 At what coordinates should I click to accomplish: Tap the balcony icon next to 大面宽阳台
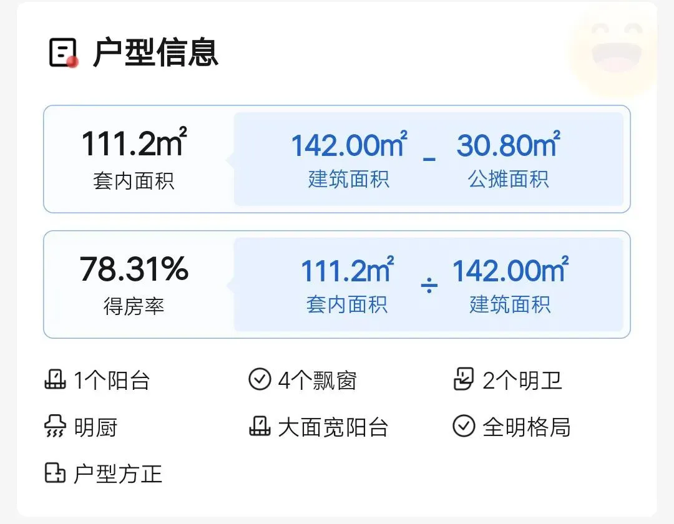pos(260,426)
